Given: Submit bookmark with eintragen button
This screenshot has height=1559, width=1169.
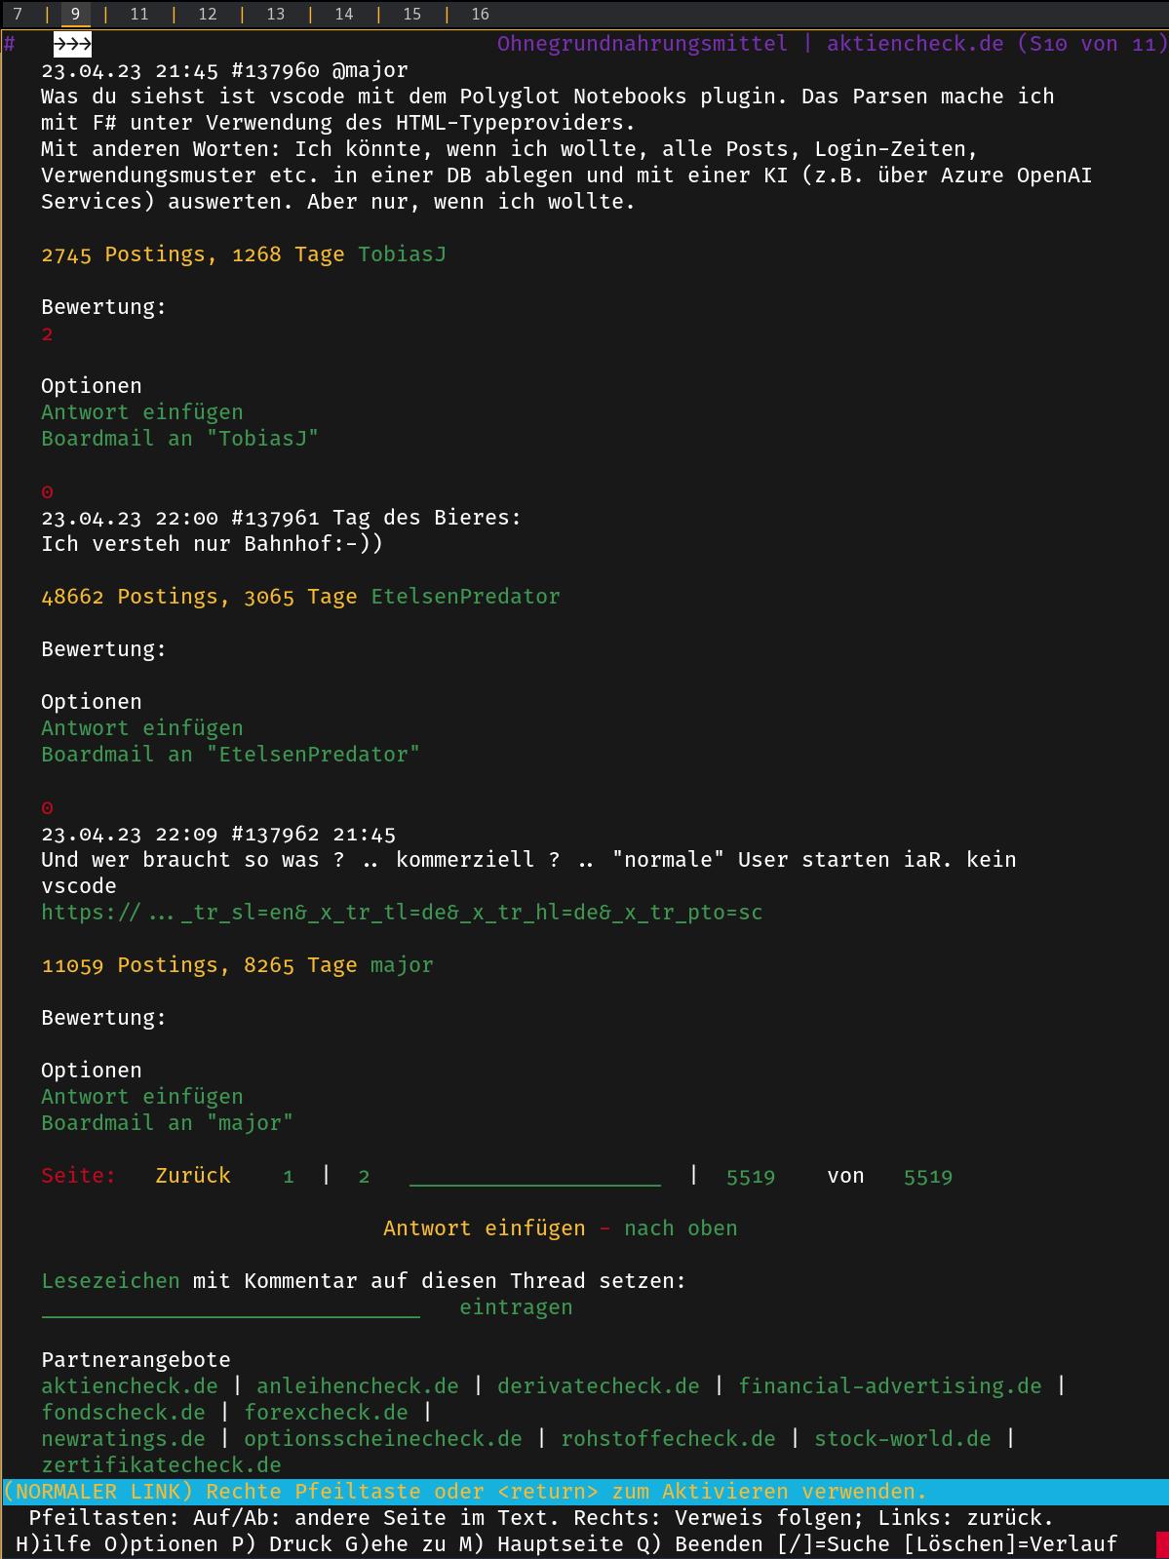Looking at the screenshot, I should click(x=516, y=1307).
